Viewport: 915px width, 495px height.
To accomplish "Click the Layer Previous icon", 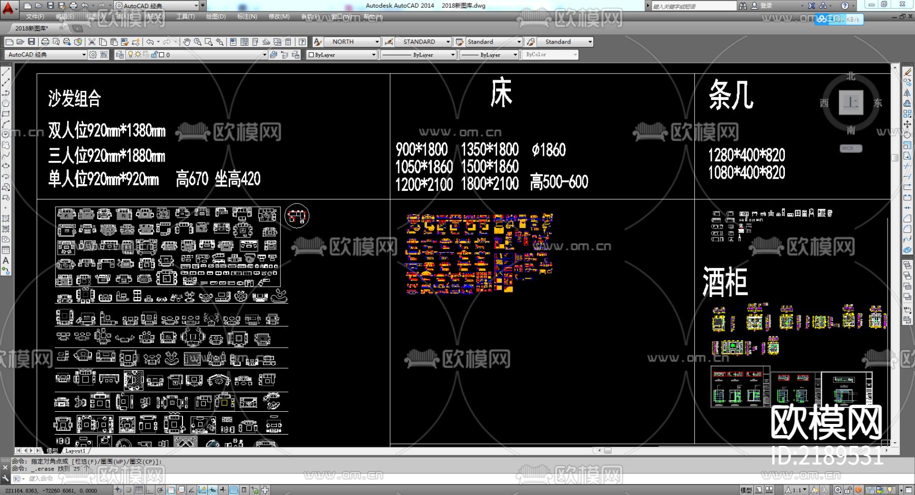I will [x=285, y=54].
